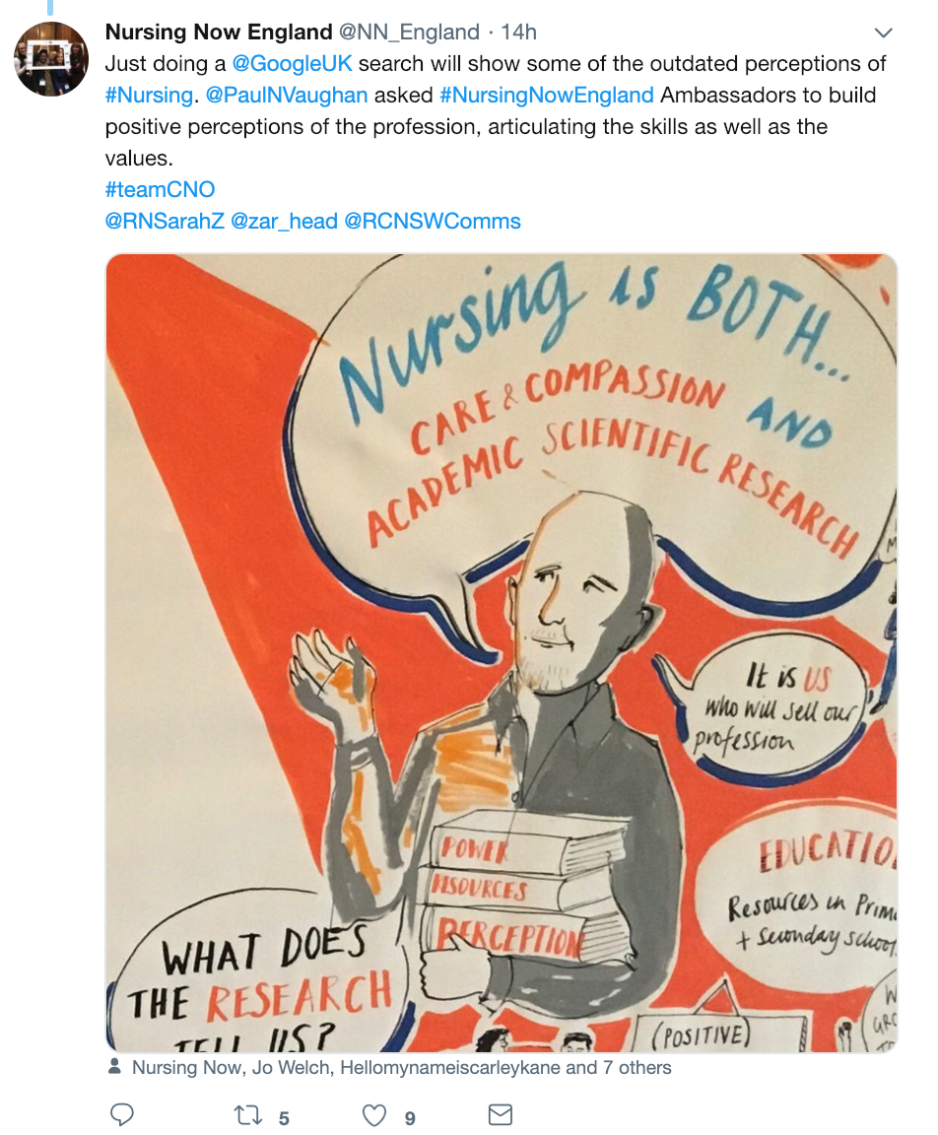Image resolution: width=938 pixels, height=1135 pixels.
Task: Open the @GoogleUK mention link
Action: [292, 64]
